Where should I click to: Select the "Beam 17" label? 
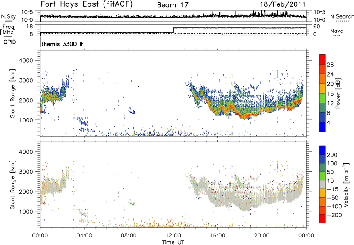[173, 5]
